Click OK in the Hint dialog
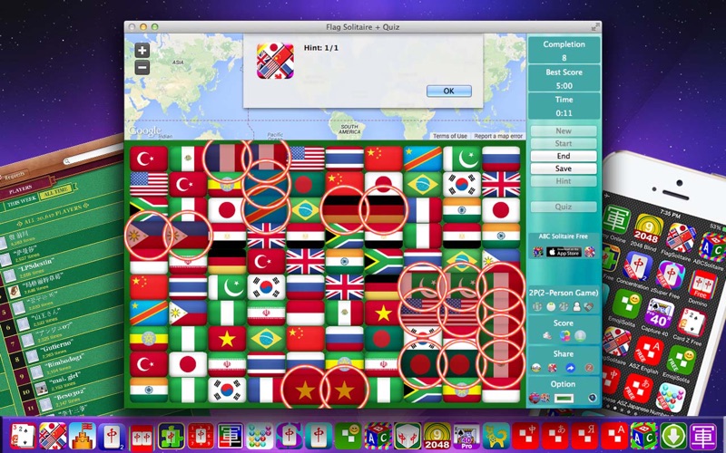The image size is (726, 453). (448, 91)
